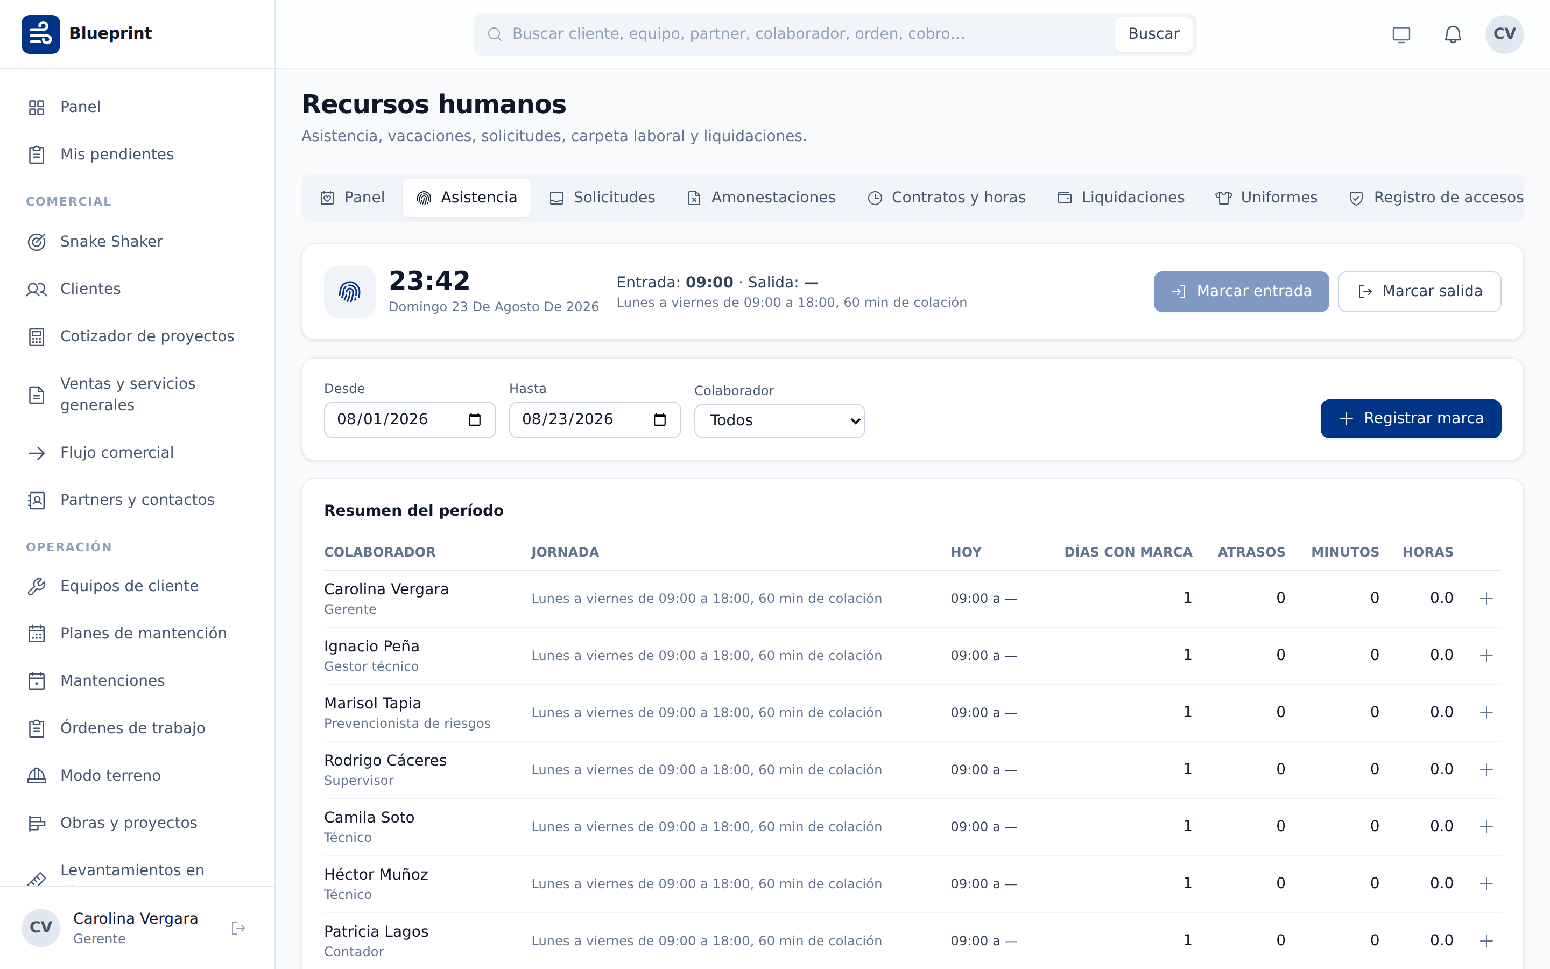
Task: Click the log out icon beside Carolina Vergara
Action: (238, 928)
